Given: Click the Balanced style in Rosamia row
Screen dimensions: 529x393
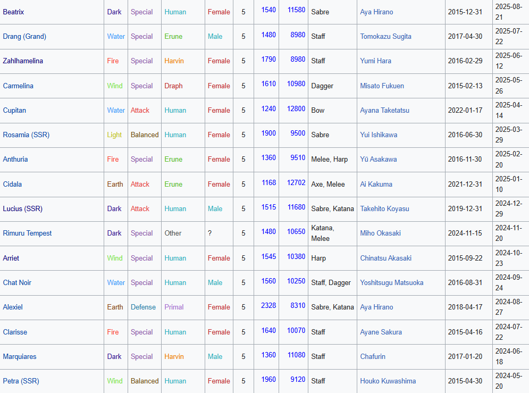Looking at the screenshot, I should pos(145,135).
